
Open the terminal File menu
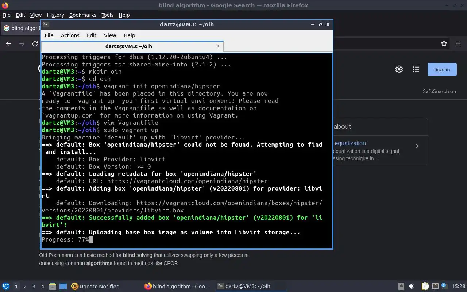coord(49,35)
